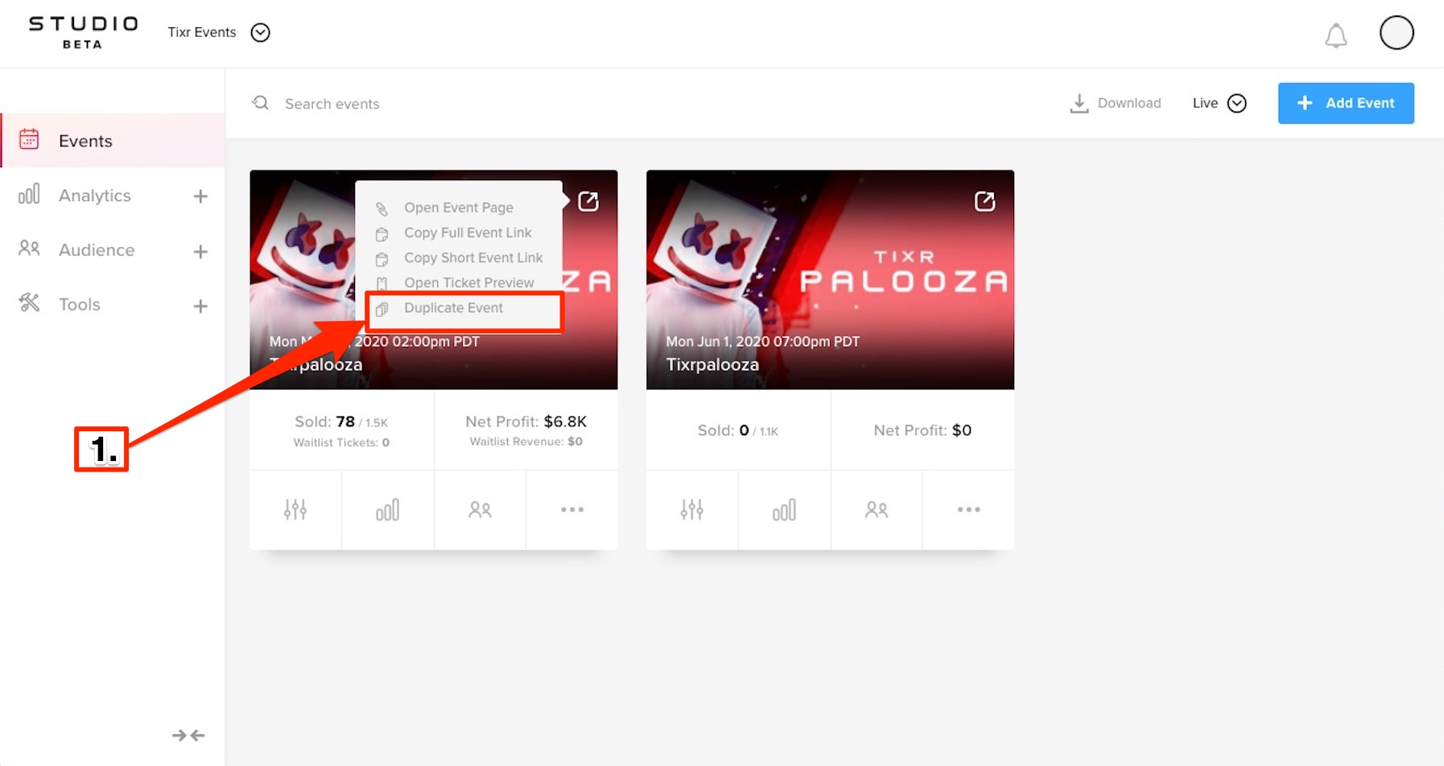Click Mon Jun 1, 2020 07:00pm PDT date

point(762,341)
